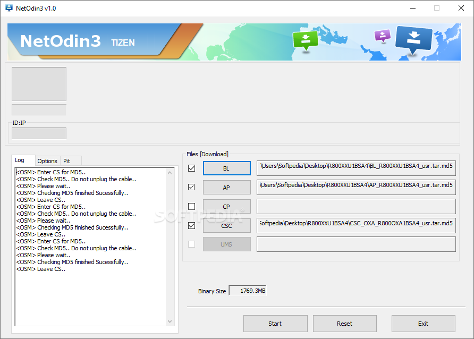
Task: Click the purple download bubble banner icon
Action: click(383, 36)
